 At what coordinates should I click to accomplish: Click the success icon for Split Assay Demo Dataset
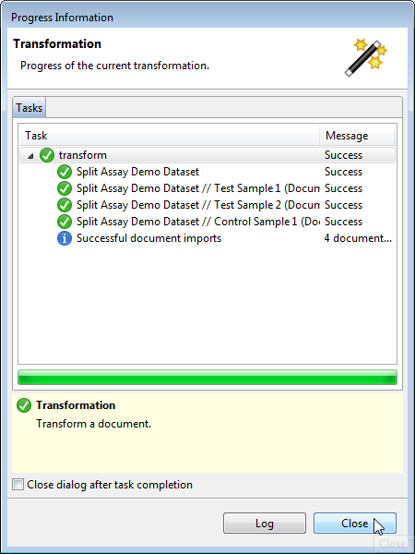pos(65,172)
